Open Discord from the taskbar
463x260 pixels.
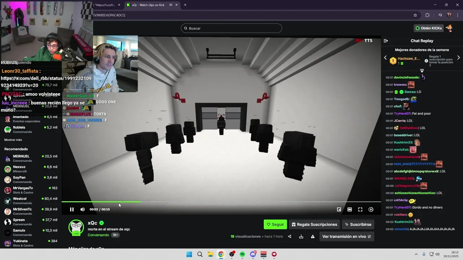click(x=253, y=254)
